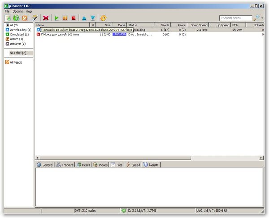This screenshot has height=218, width=269.
Task: Sort by the # column header
Action: [93, 25]
